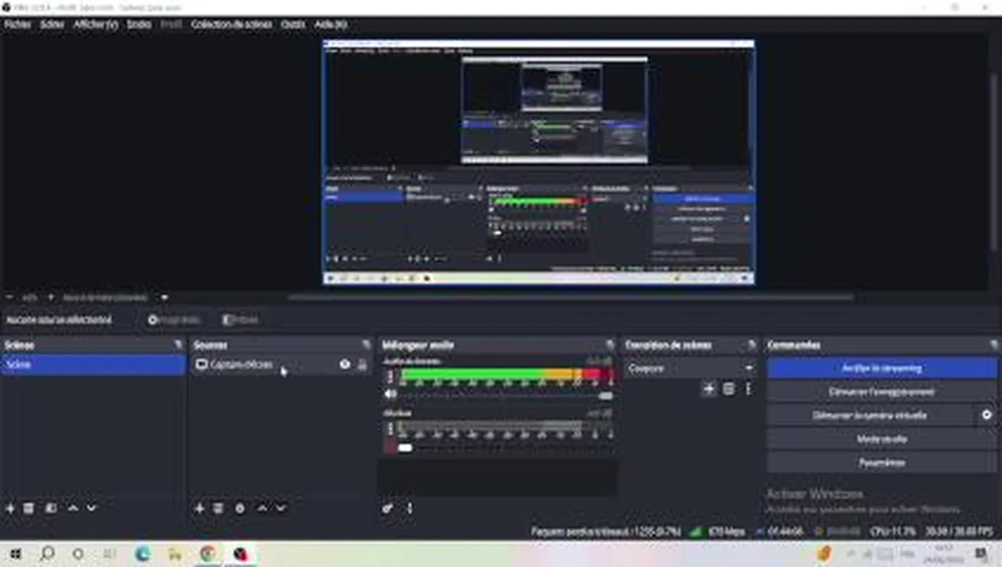Add a new source with plus icon

click(199, 509)
